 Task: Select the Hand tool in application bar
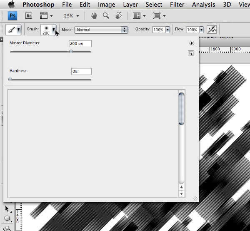point(94,16)
